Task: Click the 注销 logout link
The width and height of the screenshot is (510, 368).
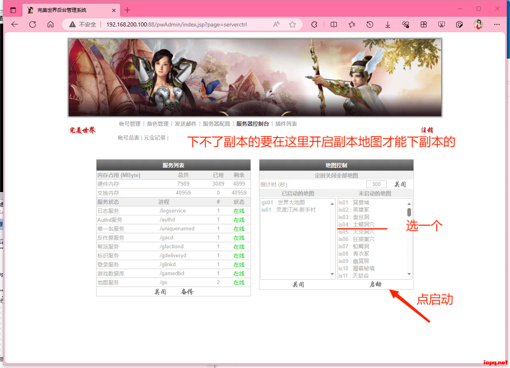Action: pyautogui.click(x=427, y=130)
